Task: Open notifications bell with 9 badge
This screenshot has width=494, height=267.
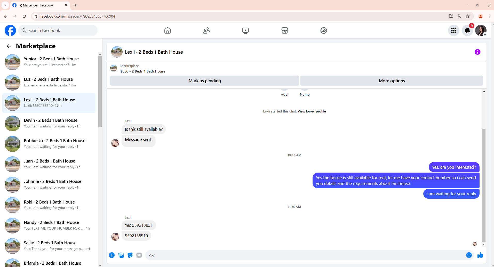Action: point(467,30)
